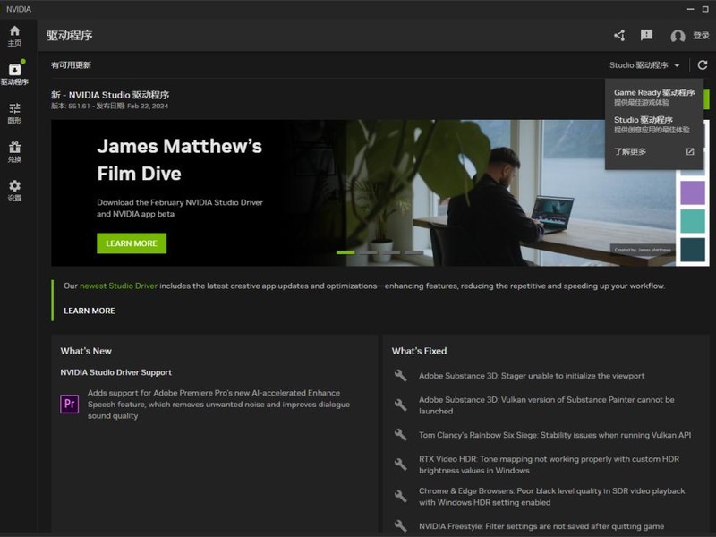Click wrench icon beside Vulkan Substance Painter fix
This screenshot has height=537, width=716.
click(400, 405)
